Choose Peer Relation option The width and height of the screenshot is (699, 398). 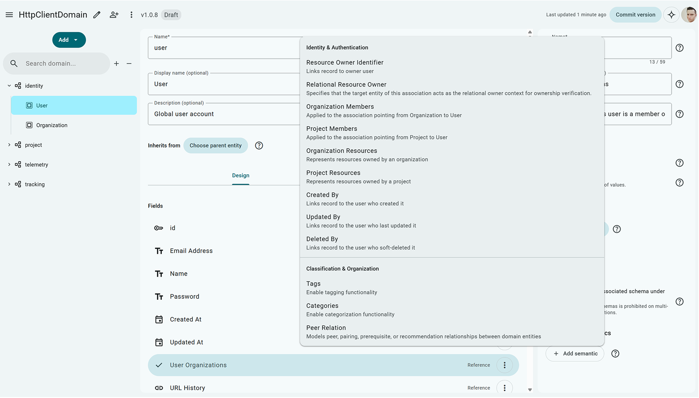[x=452, y=332]
